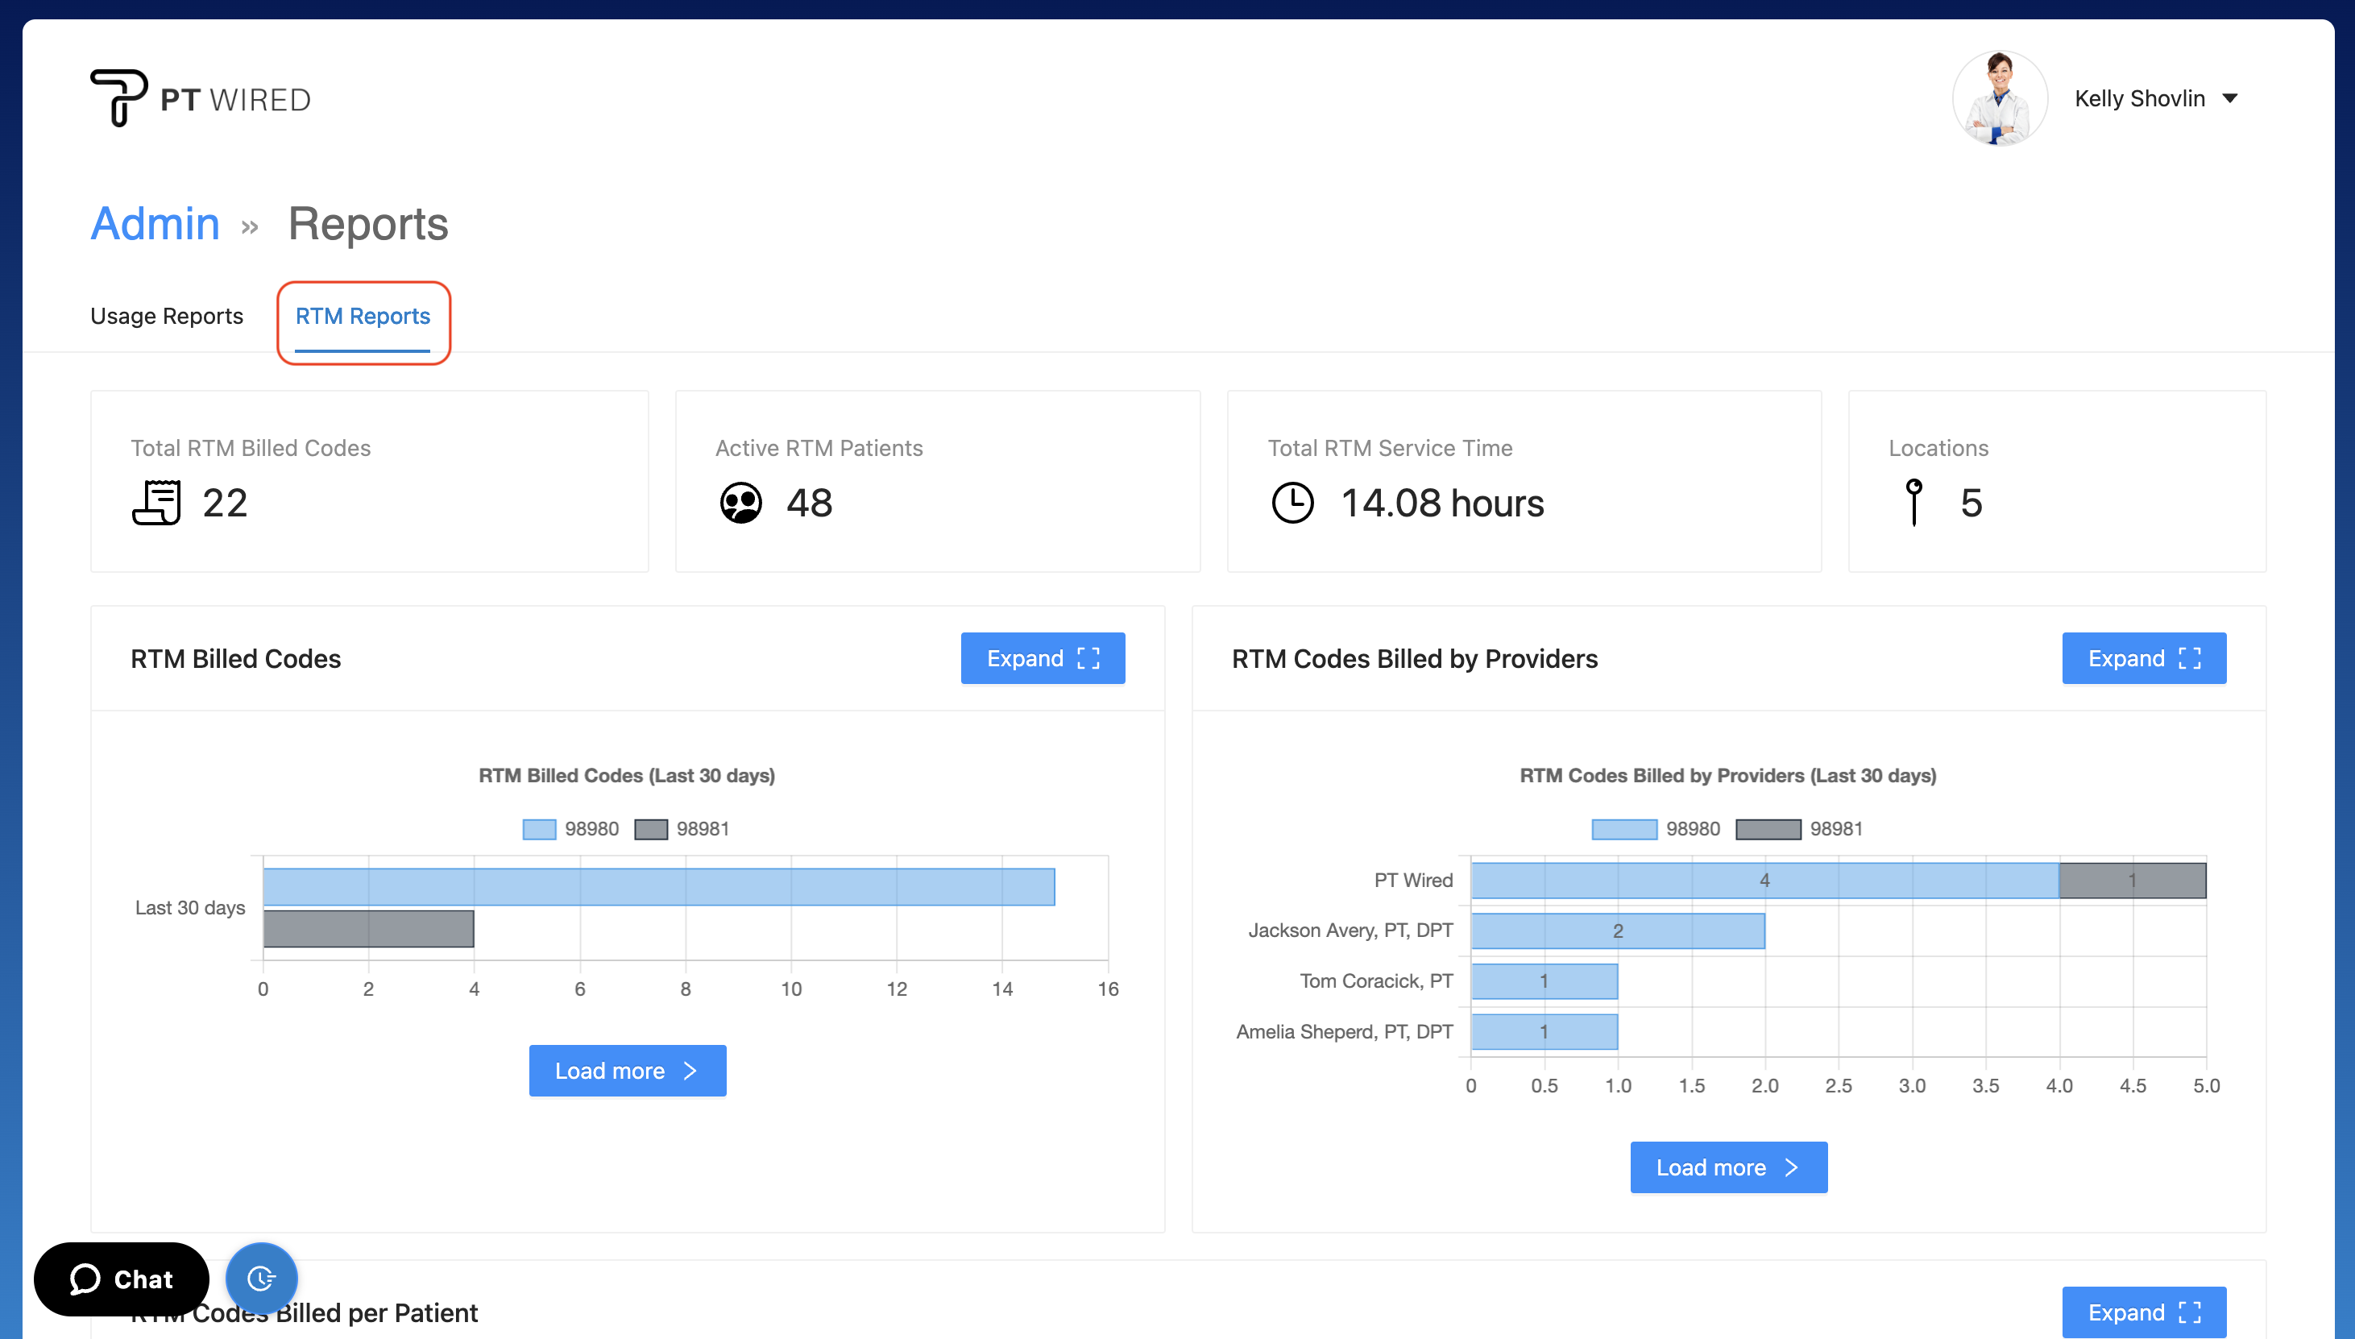
Task: Click the PT Wired logo
Action: click(201, 97)
